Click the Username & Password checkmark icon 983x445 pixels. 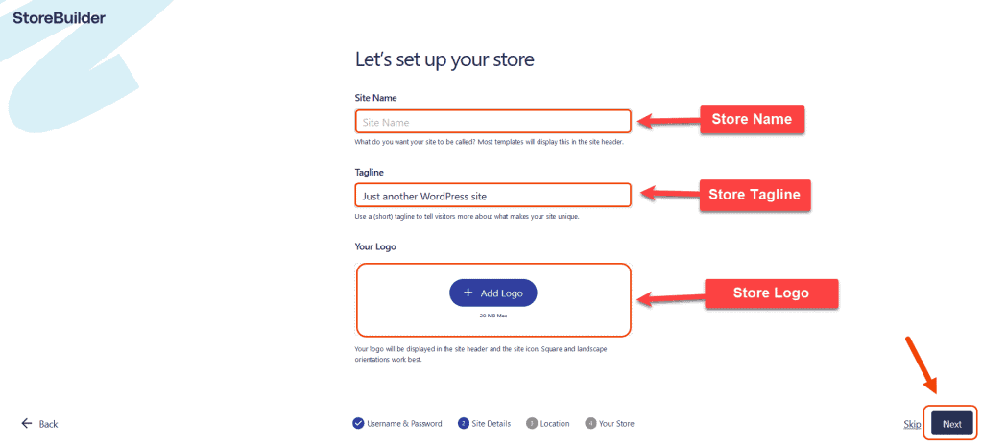pos(358,423)
